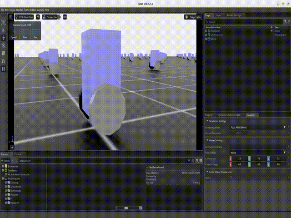Screen dimensions: 291x218
Task: Open the Rendering Mode dropdown
Action: pos(258,128)
